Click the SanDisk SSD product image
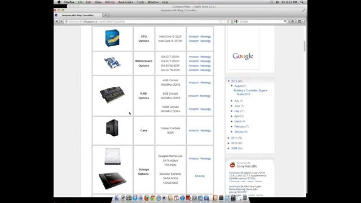 click(x=113, y=181)
